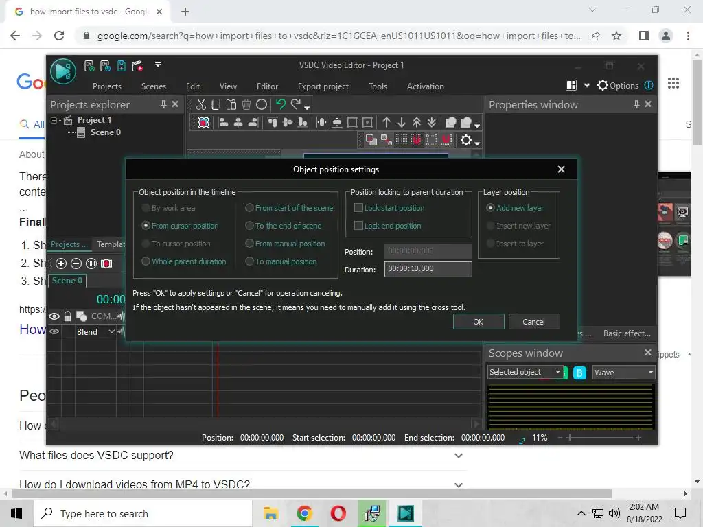Image resolution: width=703 pixels, height=527 pixels.
Task: Click the red select-all objects icon
Action: pos(204,122)
